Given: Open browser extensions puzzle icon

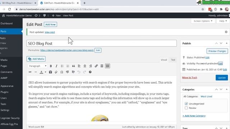Looking at the screenshot, I should click(221, 9).
